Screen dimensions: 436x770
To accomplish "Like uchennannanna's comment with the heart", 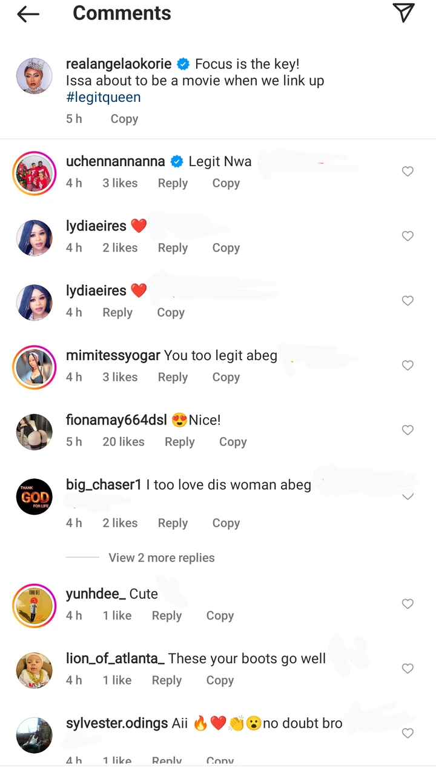I will pos(408,172).
